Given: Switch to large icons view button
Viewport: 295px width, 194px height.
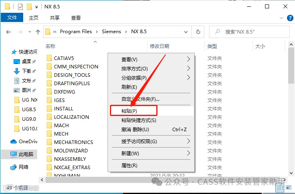Looking at the screenshot, I should (289, 188).
